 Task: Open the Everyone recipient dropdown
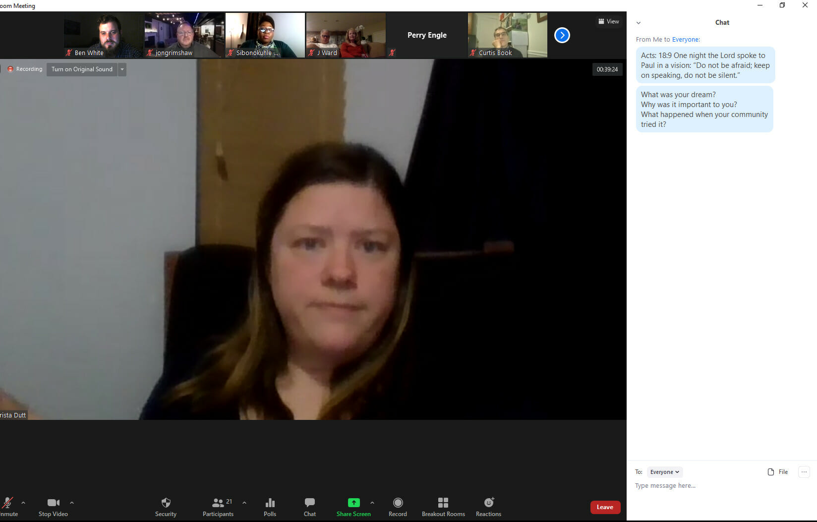point(664,472)
